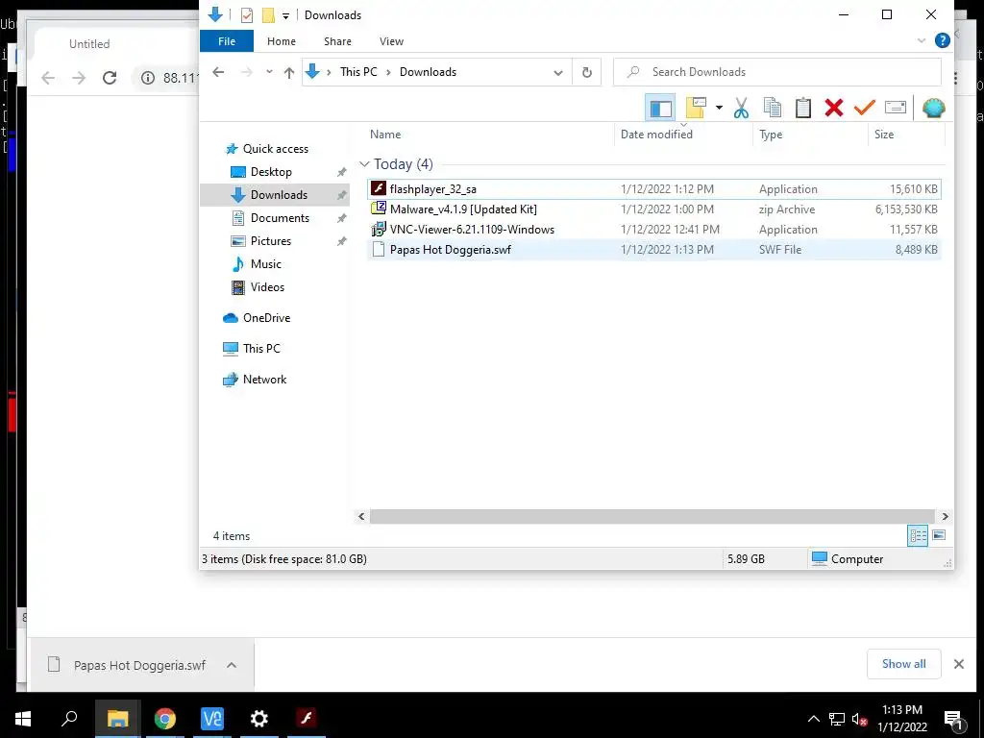Open Videos in the navigation pane
Viewport: 984px width, 738px height.
tap(267, 287)
